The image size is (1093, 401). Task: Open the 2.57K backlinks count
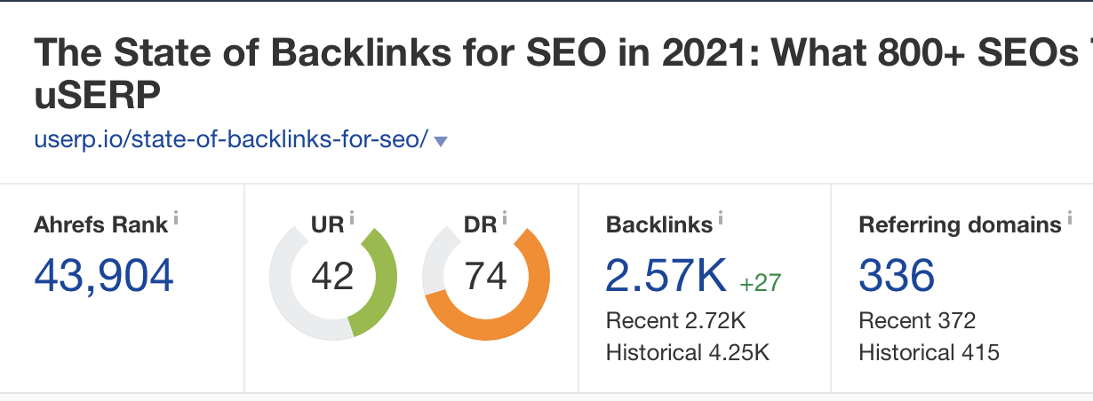pyautogui.click(x=666, y=275)
